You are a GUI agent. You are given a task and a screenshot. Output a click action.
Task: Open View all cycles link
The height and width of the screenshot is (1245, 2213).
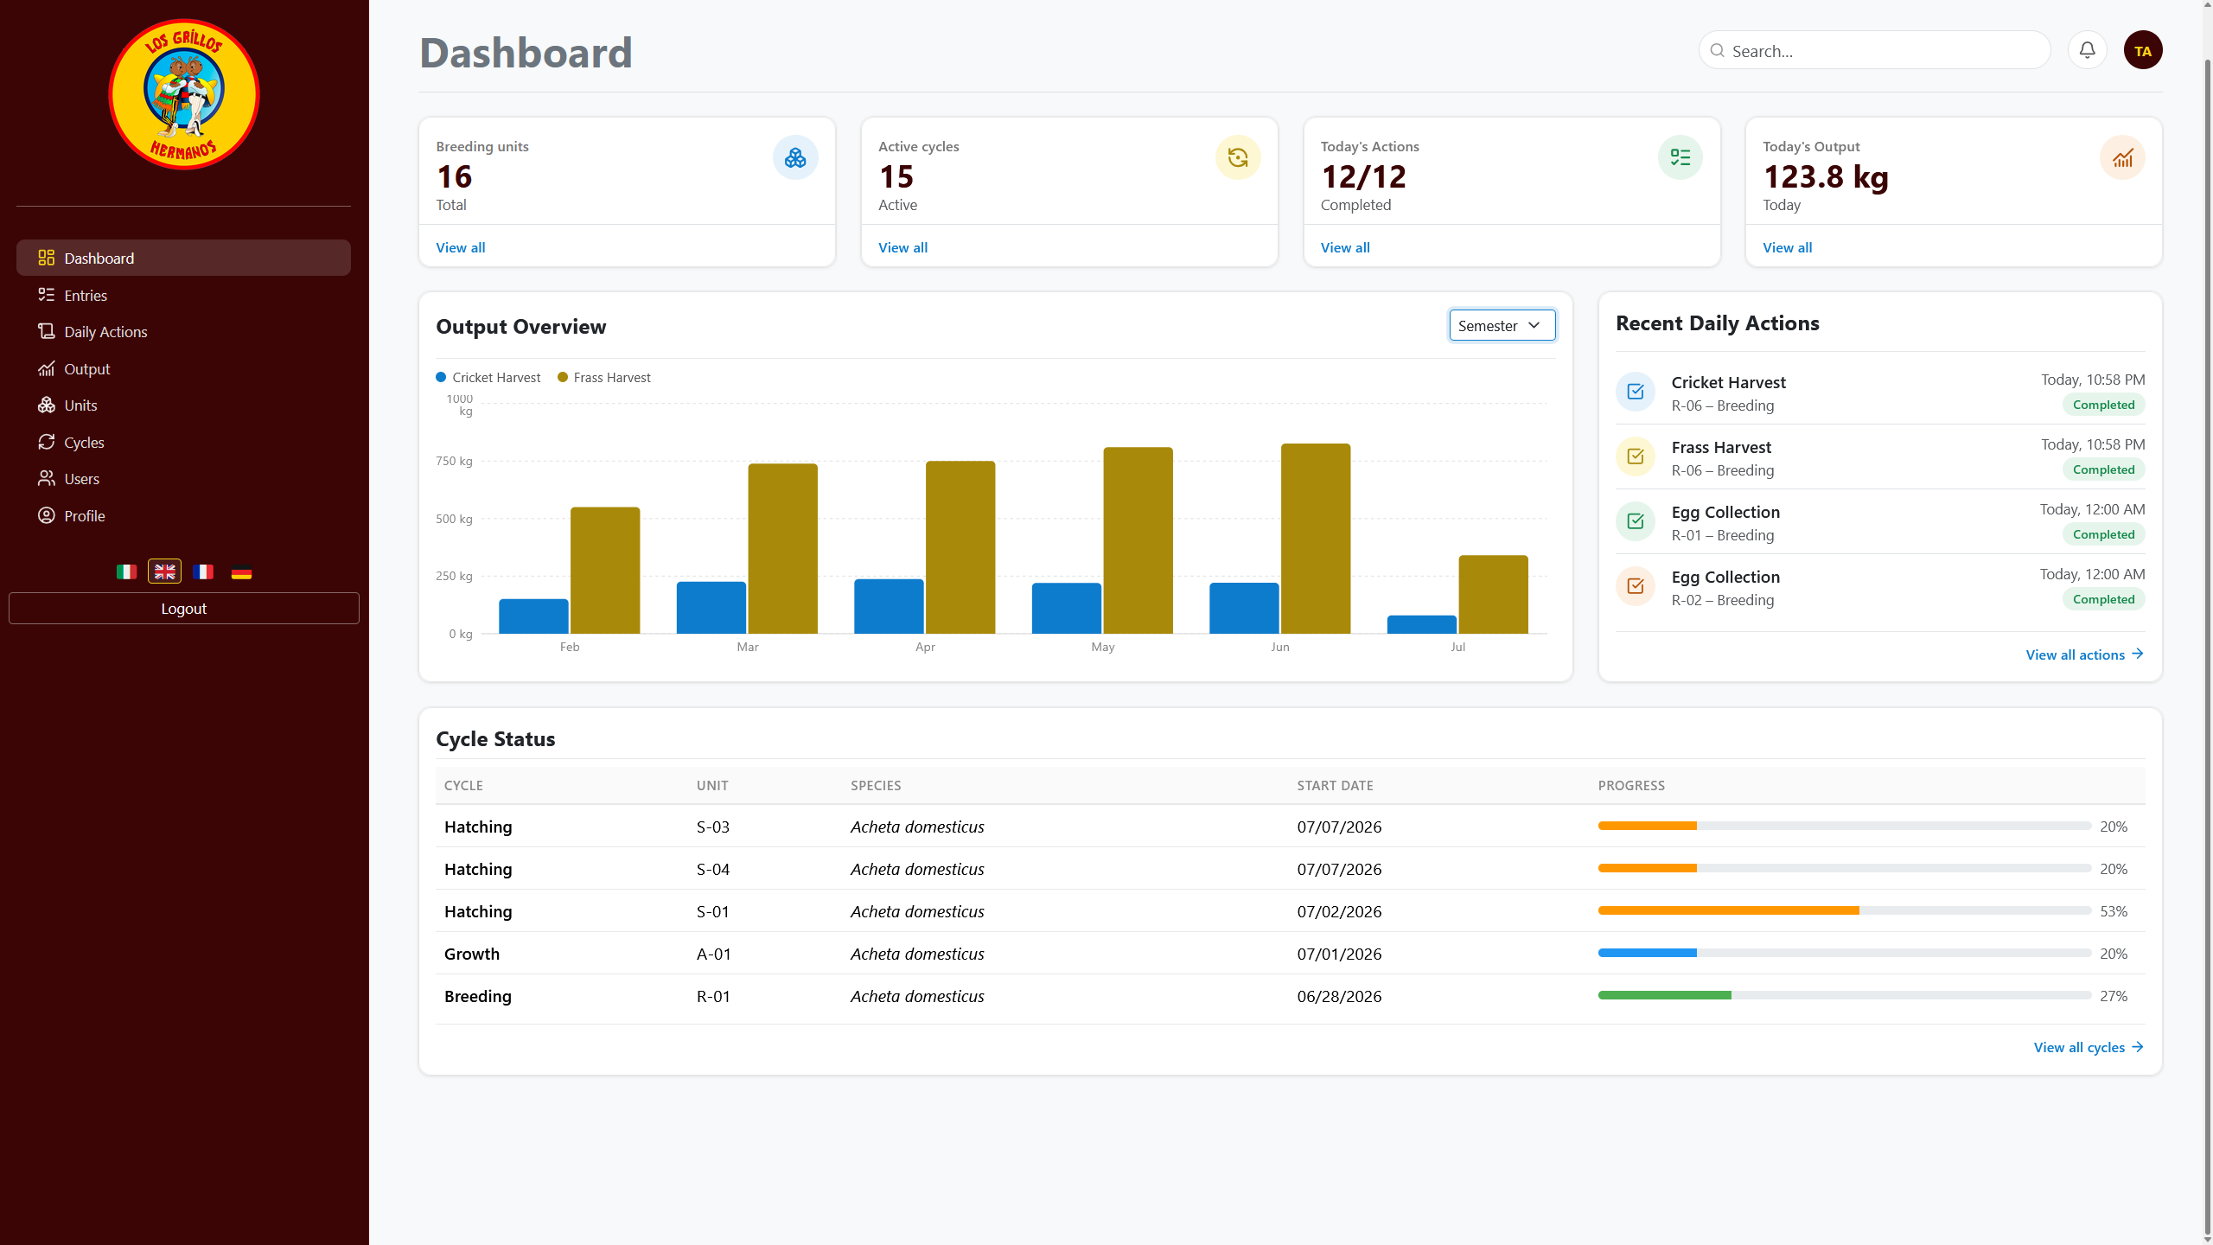2089,1047
